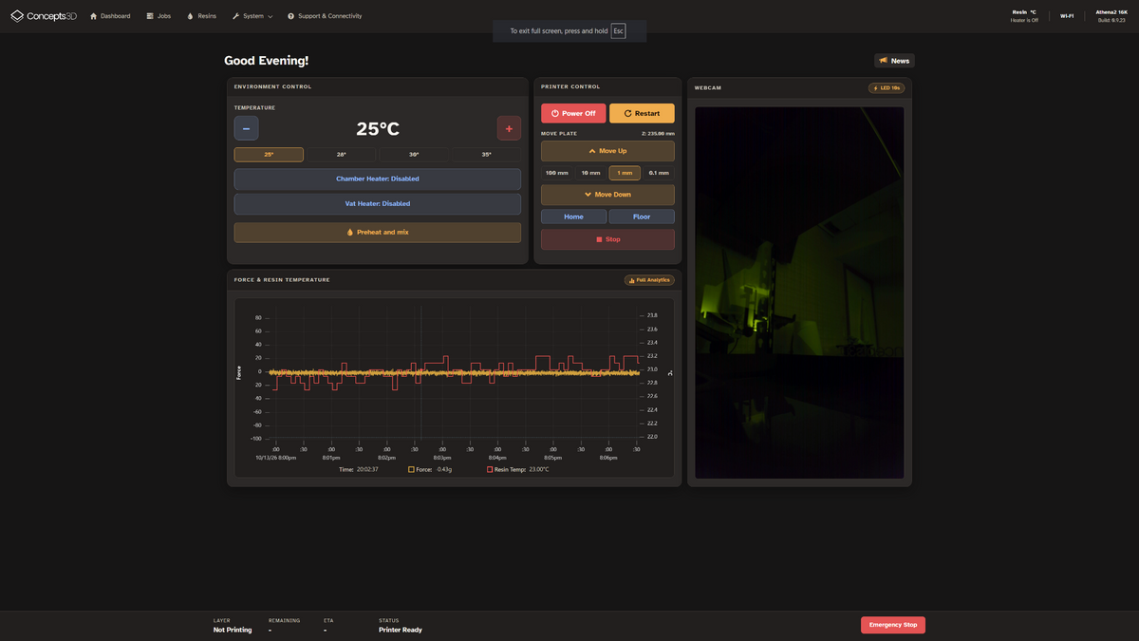Click the Wi-Fi status indicator

point(1067,16)
